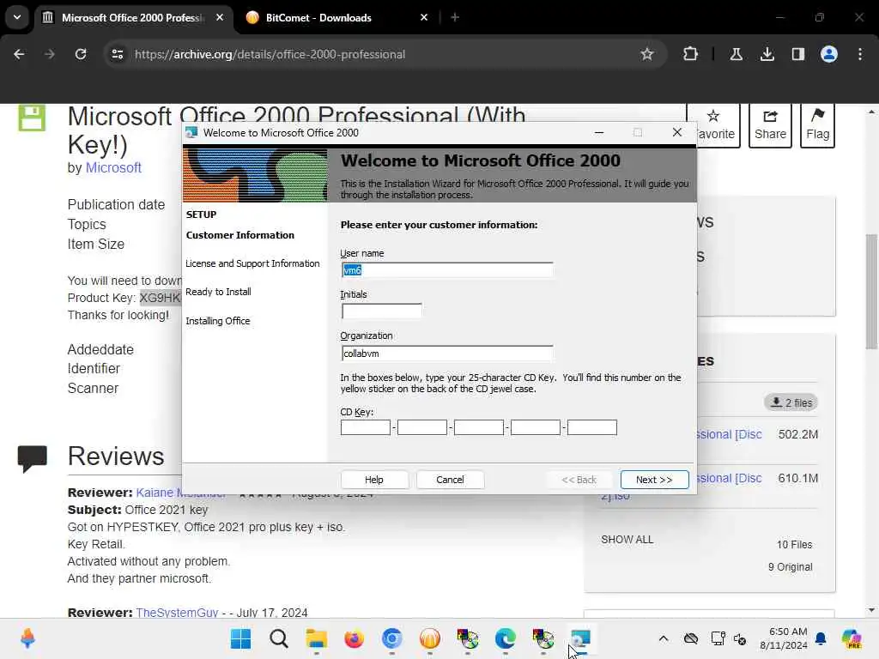Screen dimensions: 879x659
Task: Open the browser Extensions puzzle icon
Action: pyautogui.click(x=691, y=54)
